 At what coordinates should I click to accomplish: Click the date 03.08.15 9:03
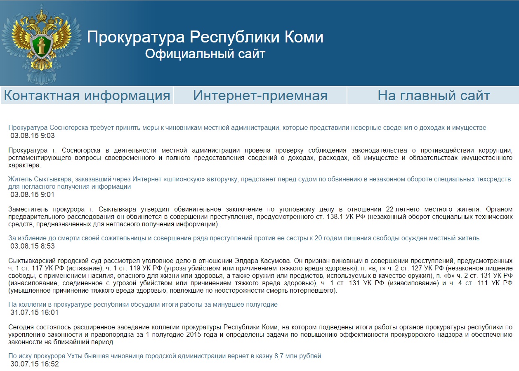pos(33,136)
